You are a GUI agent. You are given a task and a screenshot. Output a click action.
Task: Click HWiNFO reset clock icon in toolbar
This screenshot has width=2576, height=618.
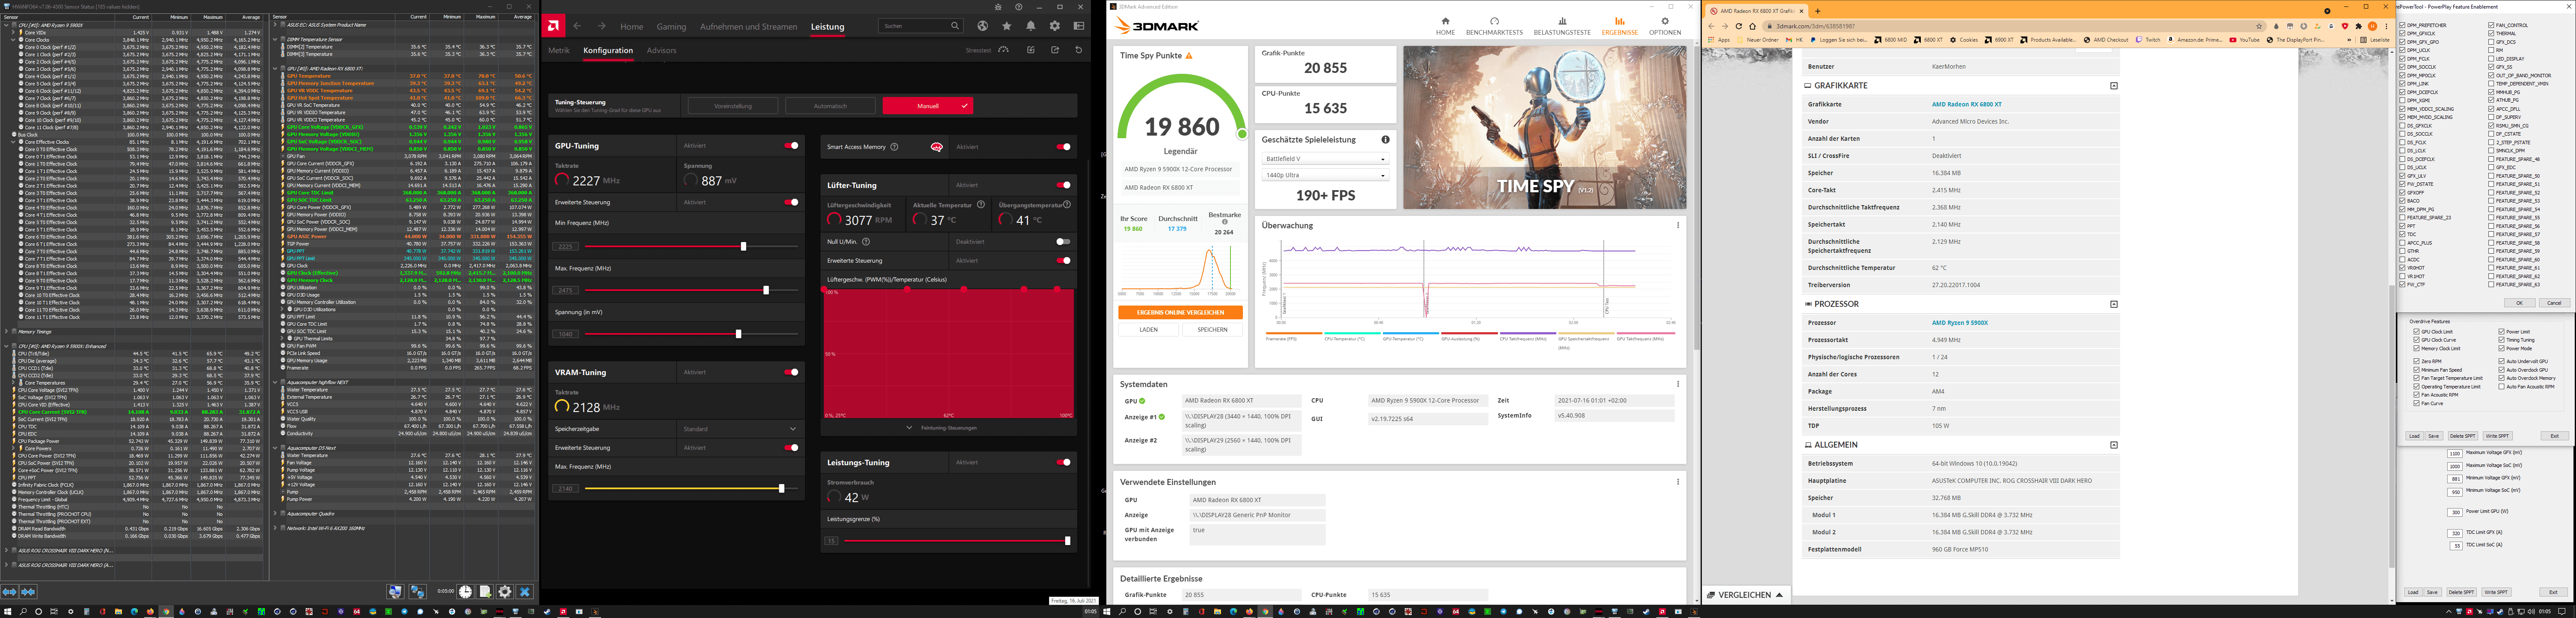(465, 592)
